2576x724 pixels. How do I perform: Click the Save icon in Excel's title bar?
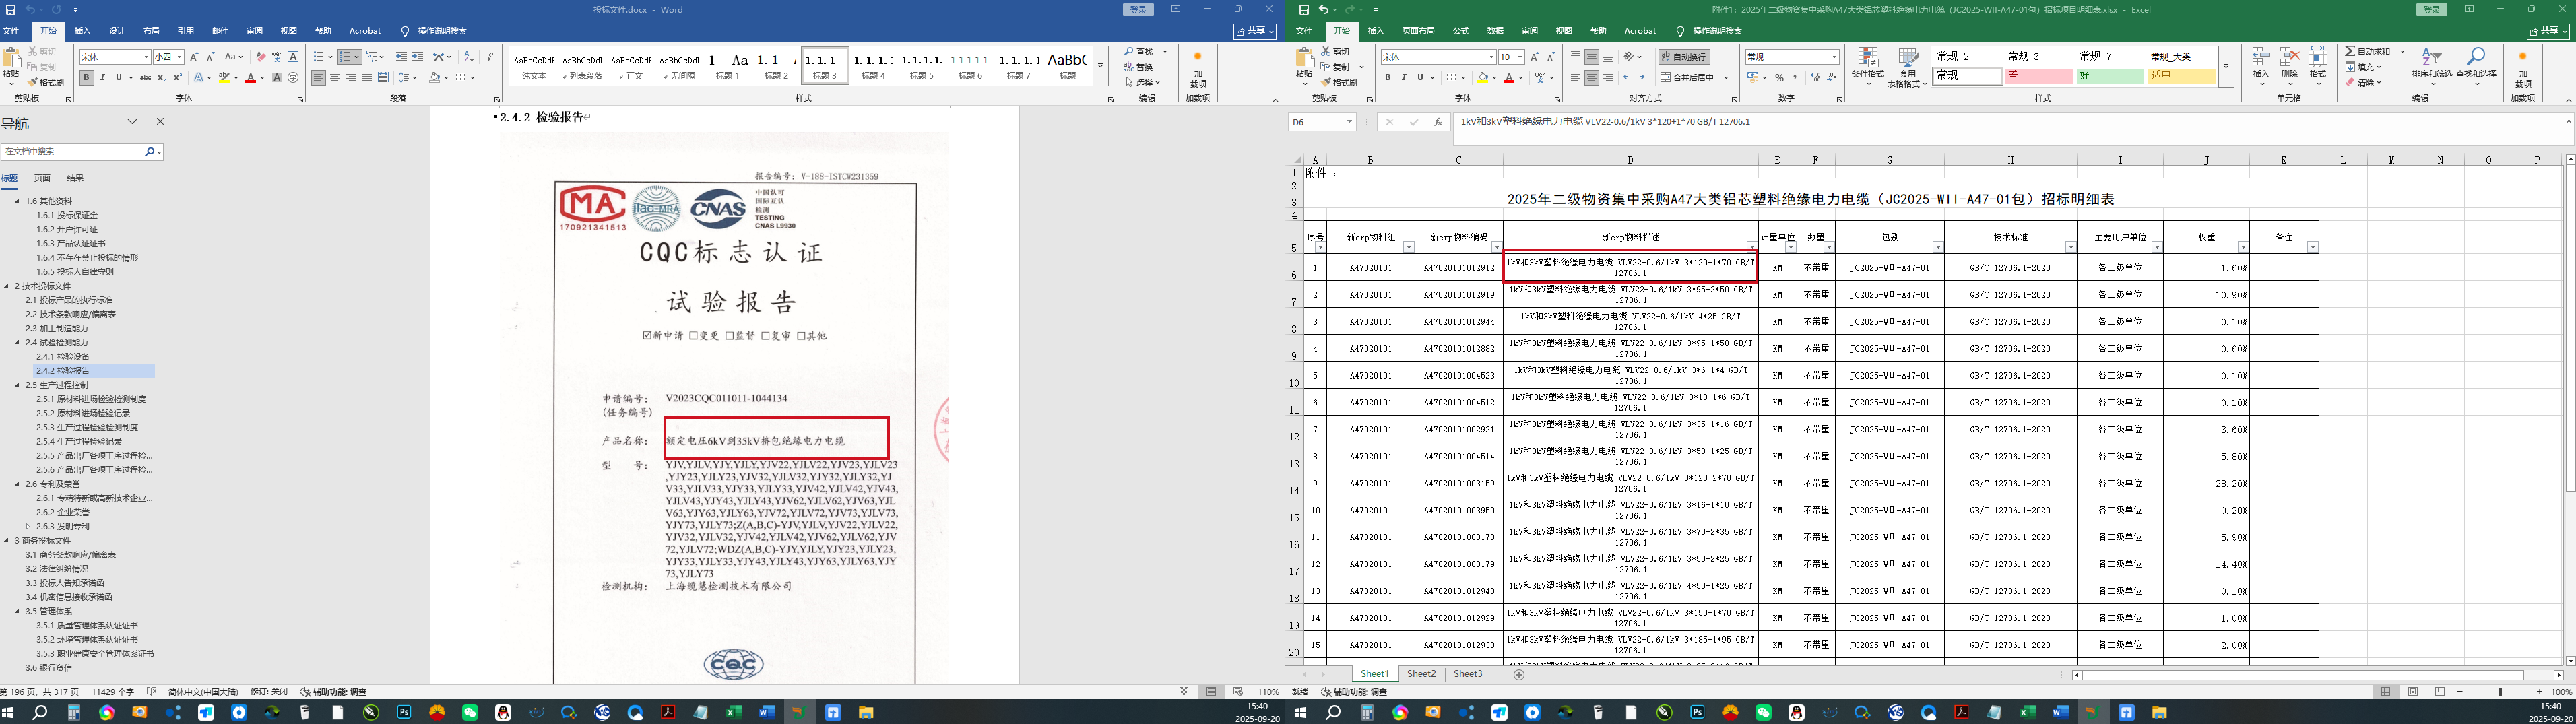tap(1304, 10)
